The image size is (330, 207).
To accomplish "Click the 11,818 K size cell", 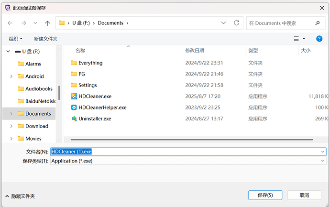I will pyautogui.click(x=318, y=97).
